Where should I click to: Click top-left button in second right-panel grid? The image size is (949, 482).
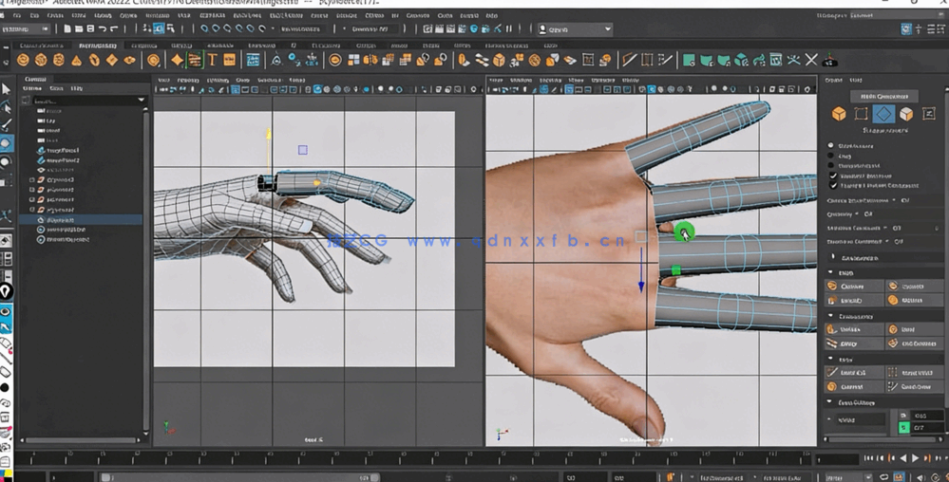854,329
